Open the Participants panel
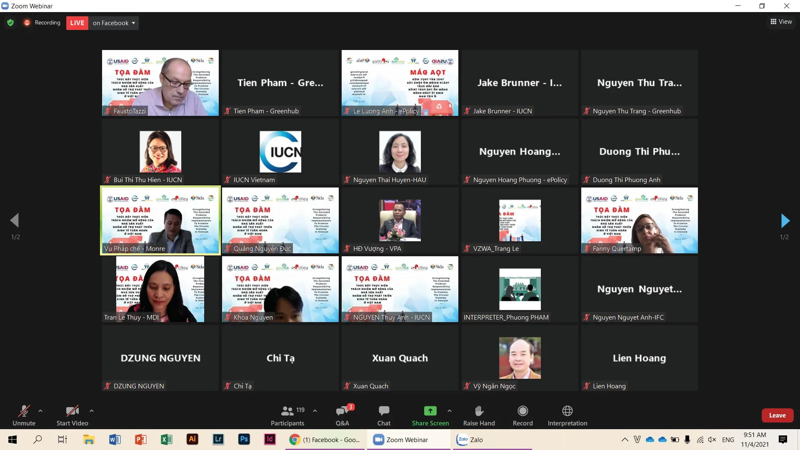Image resolution: width=800 pixels, height=450 pixels. [287, 416]
